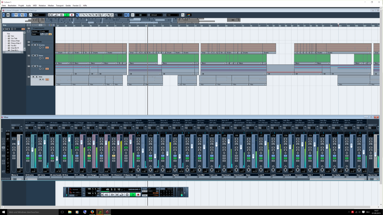The height and width of the screenshot is (215, 383).
Task: Click Stop in the project toolbar
Action: pos(61,15)
